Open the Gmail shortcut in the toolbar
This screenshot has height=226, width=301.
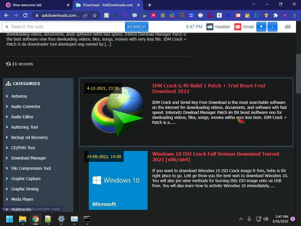click(x=244, y=27)
